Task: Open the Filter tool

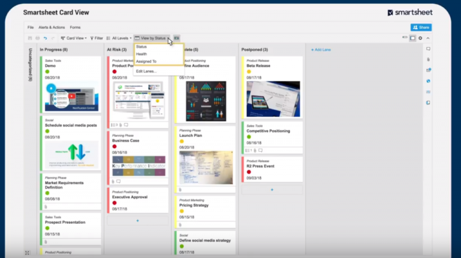Action: pyautogui.click(x=97, y=38)
